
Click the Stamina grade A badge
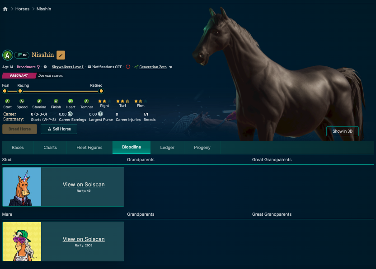(39, 101)
